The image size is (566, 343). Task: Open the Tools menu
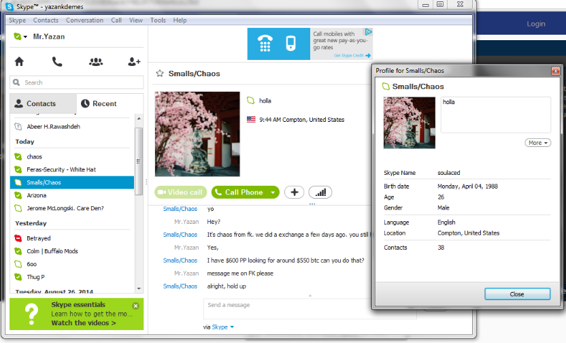[x=158, y=20]
